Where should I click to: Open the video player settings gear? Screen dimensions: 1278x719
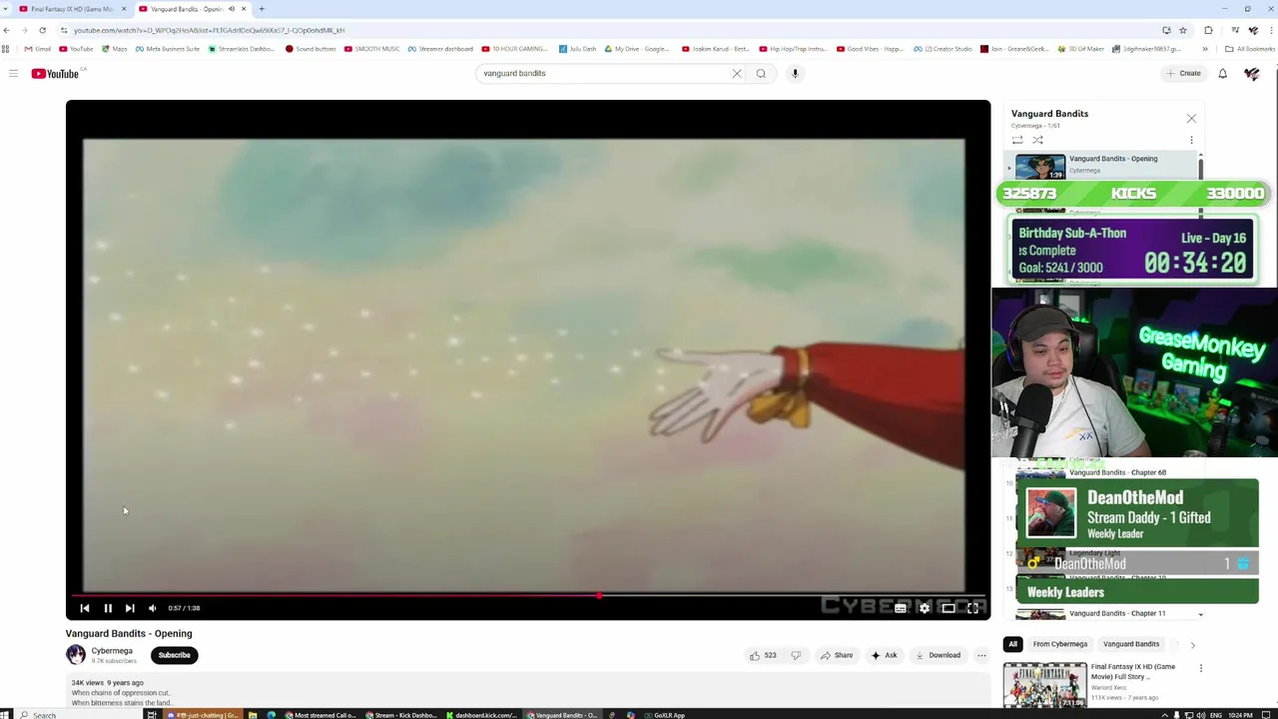pyautogui.click(x=925, y=608)
